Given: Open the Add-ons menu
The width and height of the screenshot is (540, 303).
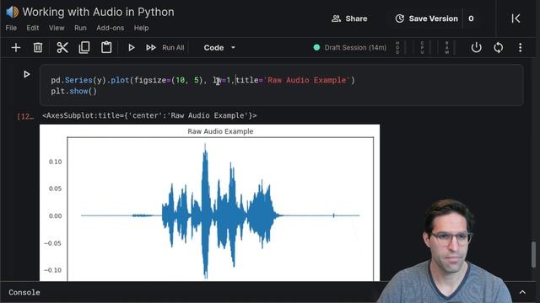Looking at the screenshot, I should pyautogui.click(x=111, y=28).
